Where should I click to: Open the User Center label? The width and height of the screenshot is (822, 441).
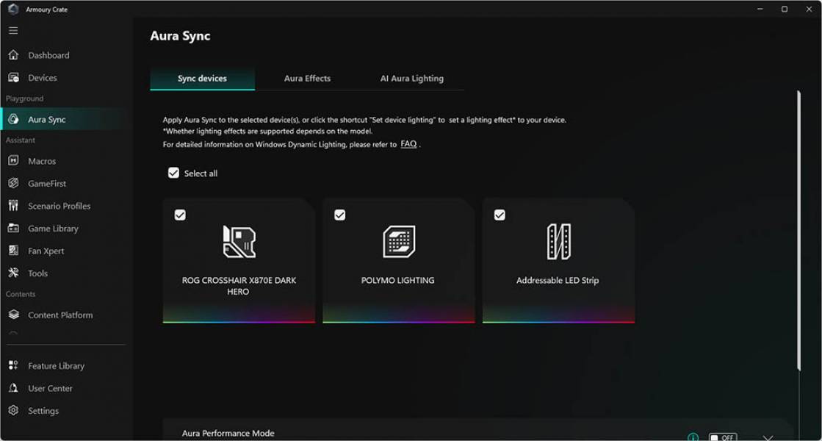coord(51,389)
